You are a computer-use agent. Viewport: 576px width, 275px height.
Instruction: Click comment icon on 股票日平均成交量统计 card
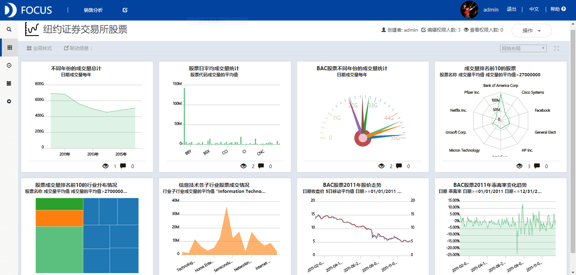[x=261, y=166]
